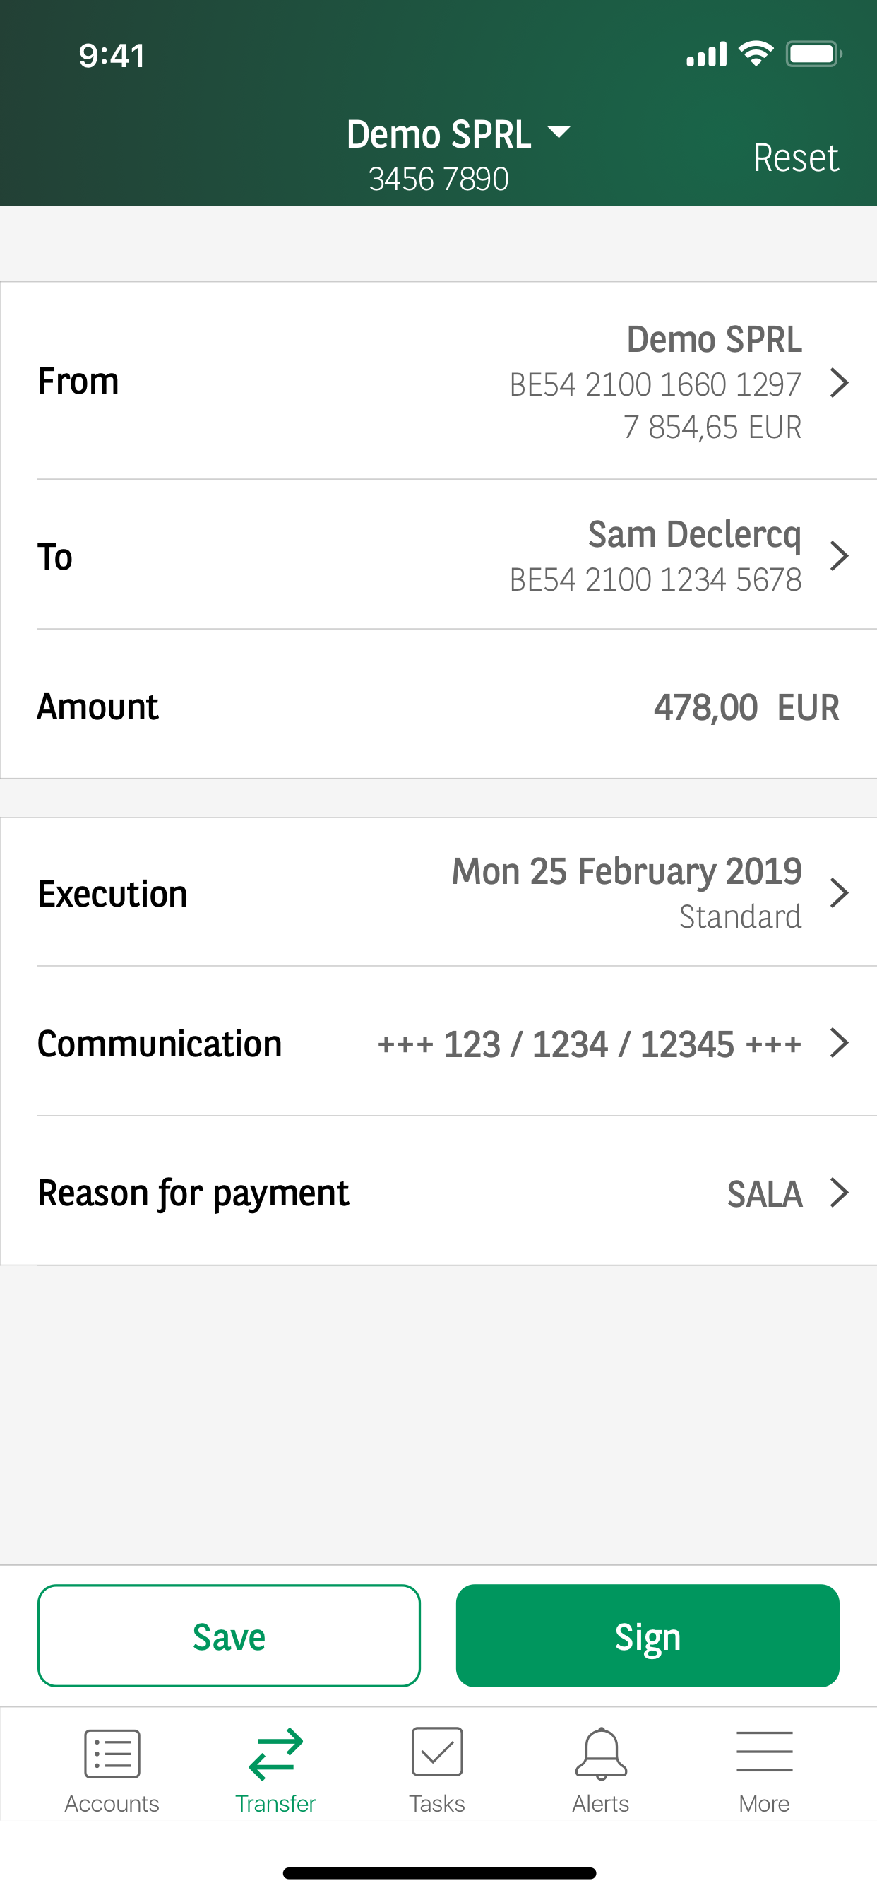
Task: Open the Communication row chevron
Action: point(839,1043)
